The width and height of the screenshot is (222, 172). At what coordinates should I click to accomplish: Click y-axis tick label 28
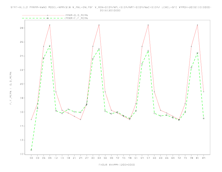tap(22, 28)
